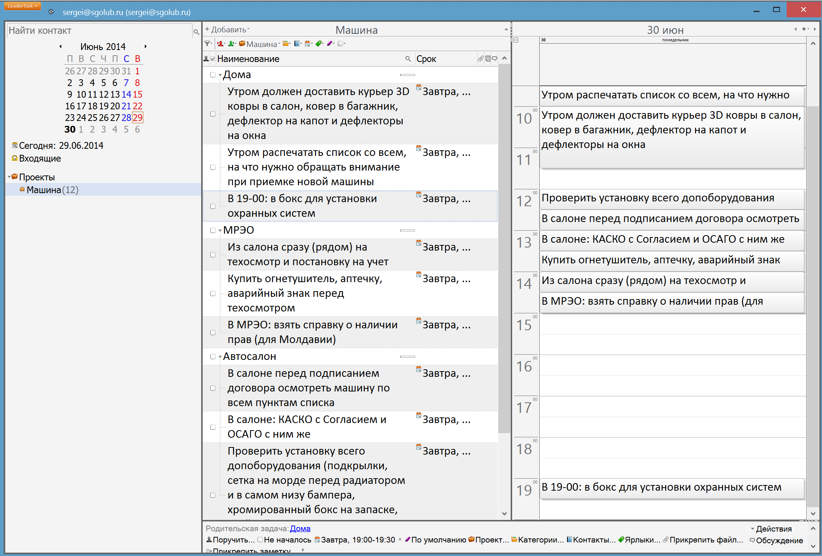Collapse the 'Проекты' tree node
The image size is (822, 556).
(x=9, y=177)
